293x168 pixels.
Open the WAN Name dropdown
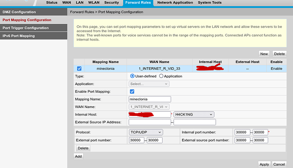149,107
